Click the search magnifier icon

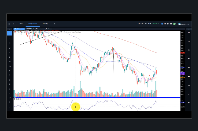click(x=14, y=24)
